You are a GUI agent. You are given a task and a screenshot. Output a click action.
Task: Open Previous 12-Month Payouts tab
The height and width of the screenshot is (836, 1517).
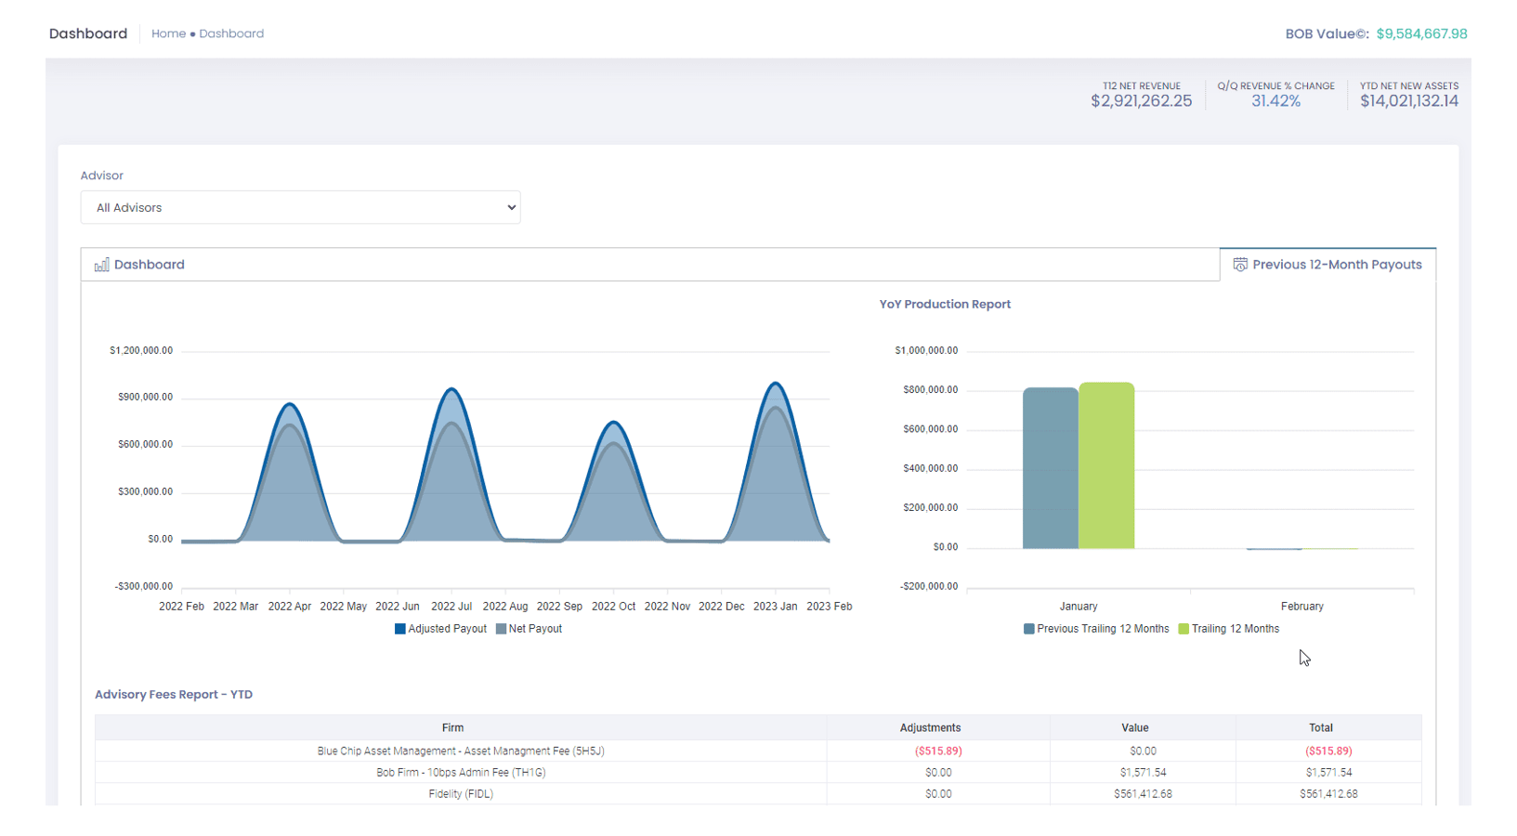click(x=1336, y=265)
